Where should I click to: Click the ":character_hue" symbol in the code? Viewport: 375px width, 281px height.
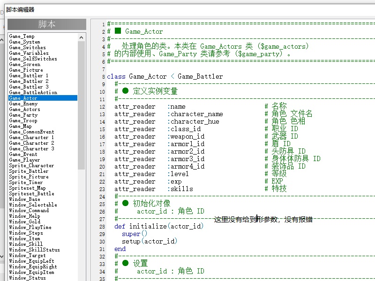193,121
